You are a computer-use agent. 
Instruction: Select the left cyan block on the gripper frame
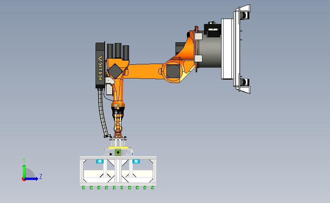tap(100, 161)
